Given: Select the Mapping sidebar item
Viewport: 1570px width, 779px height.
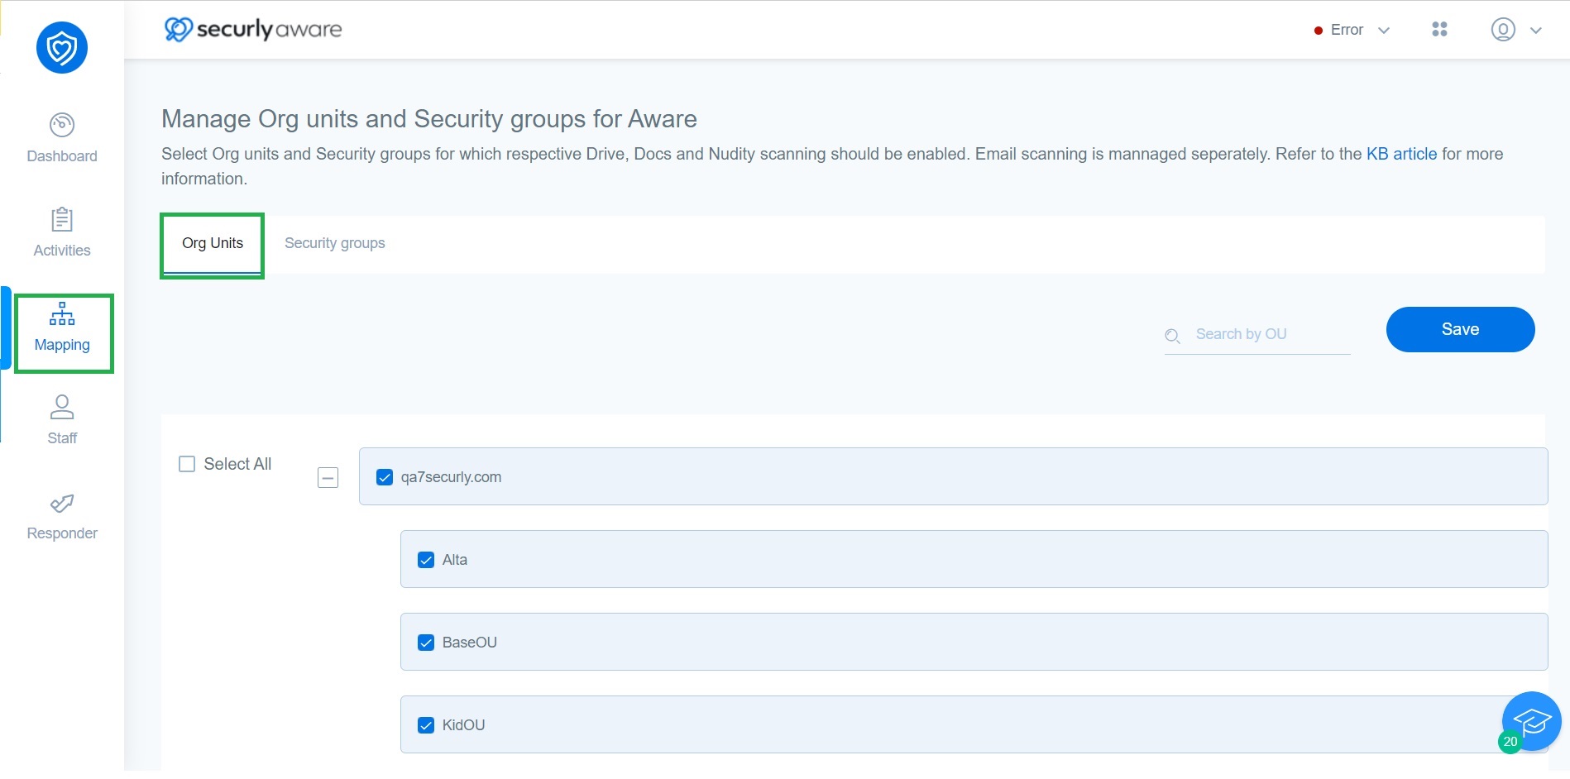Looking at the screenshot, I should pos(62,327).
